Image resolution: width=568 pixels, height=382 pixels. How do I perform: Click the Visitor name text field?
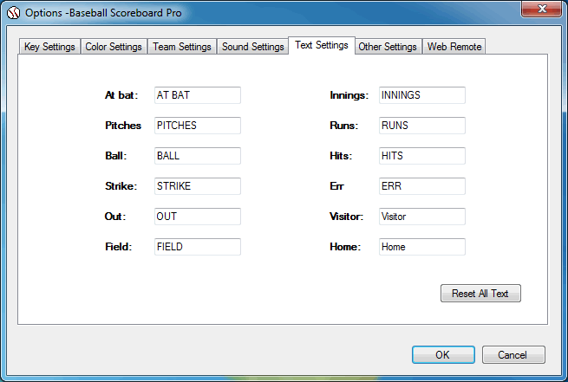(421, 217)
